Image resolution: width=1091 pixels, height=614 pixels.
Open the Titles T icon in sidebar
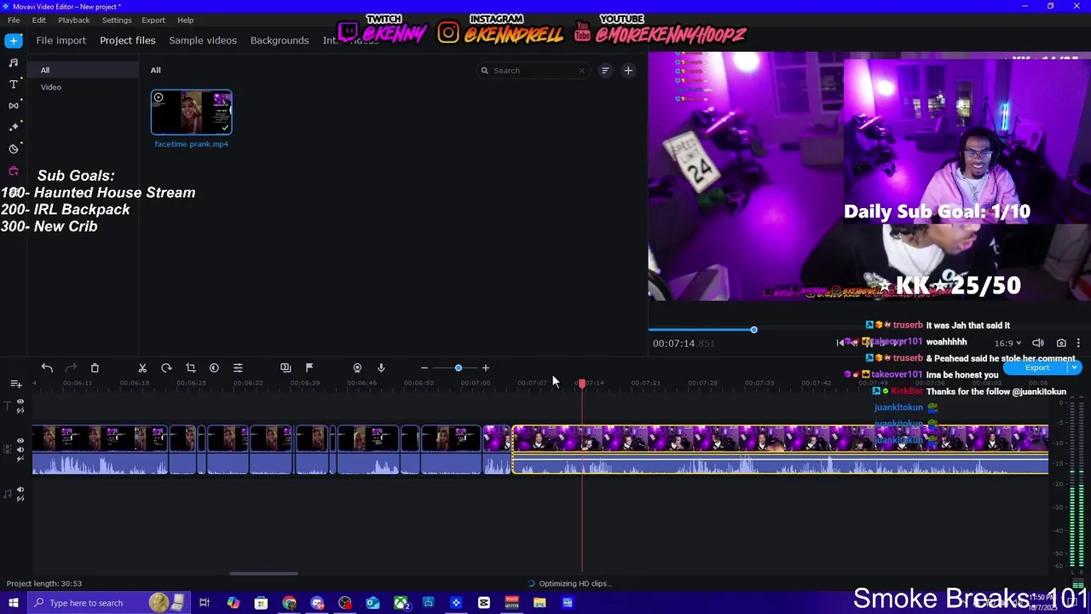14,84
